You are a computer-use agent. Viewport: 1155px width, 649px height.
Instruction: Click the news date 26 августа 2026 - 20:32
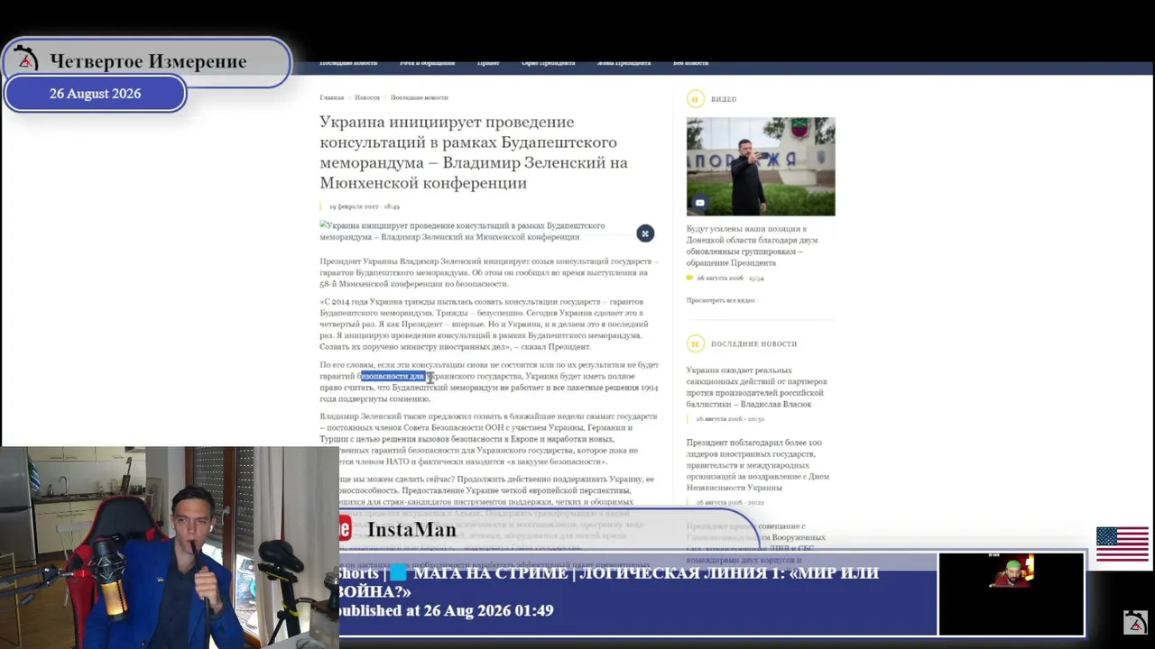point(730,419)
